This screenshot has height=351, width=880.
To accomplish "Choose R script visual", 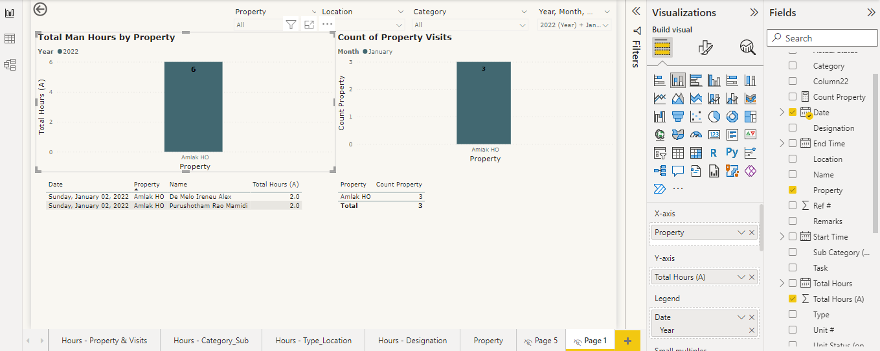I will point(714,153).
